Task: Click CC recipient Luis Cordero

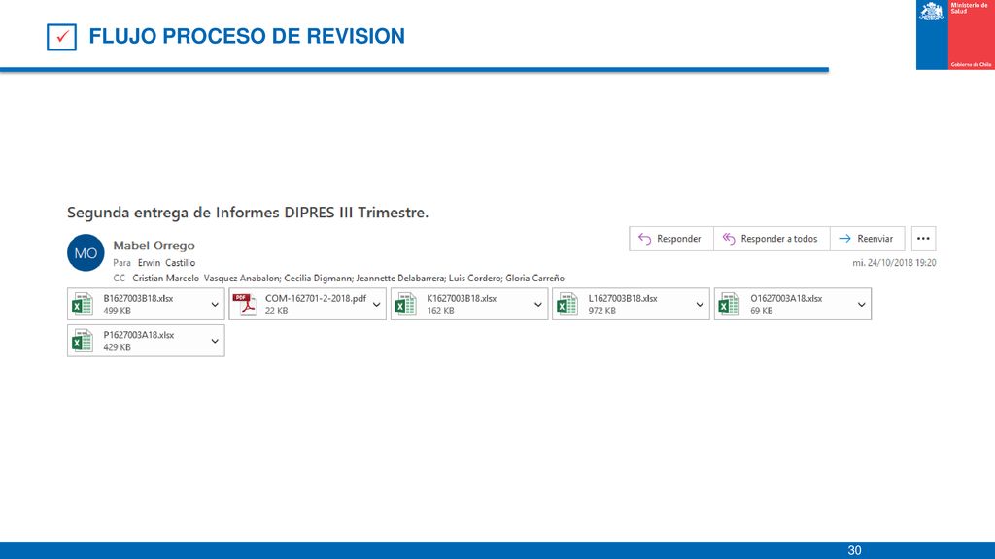Action: coord(475,279)
